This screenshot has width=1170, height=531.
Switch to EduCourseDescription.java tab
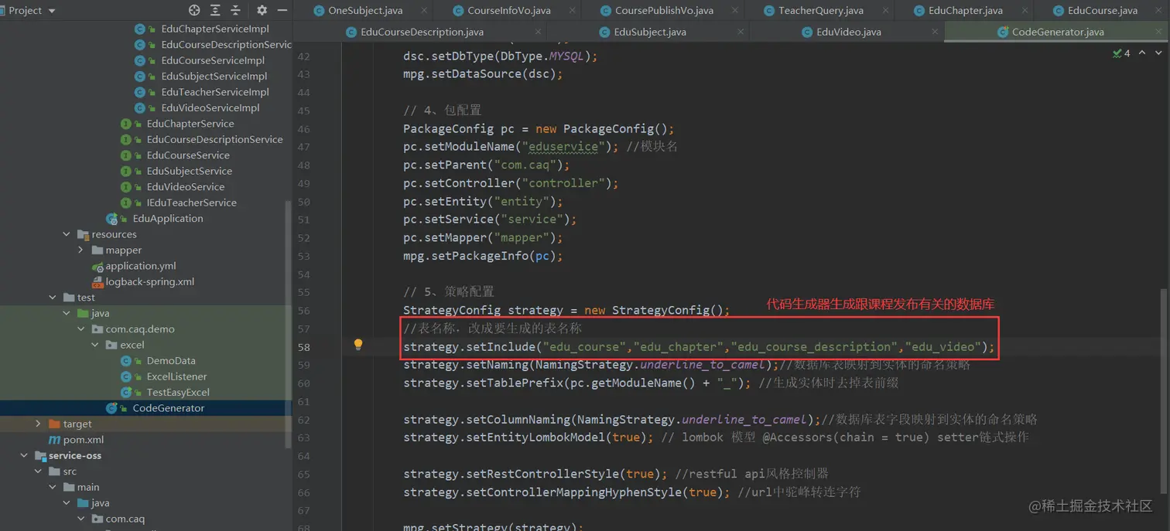click(x=422, y=32)
